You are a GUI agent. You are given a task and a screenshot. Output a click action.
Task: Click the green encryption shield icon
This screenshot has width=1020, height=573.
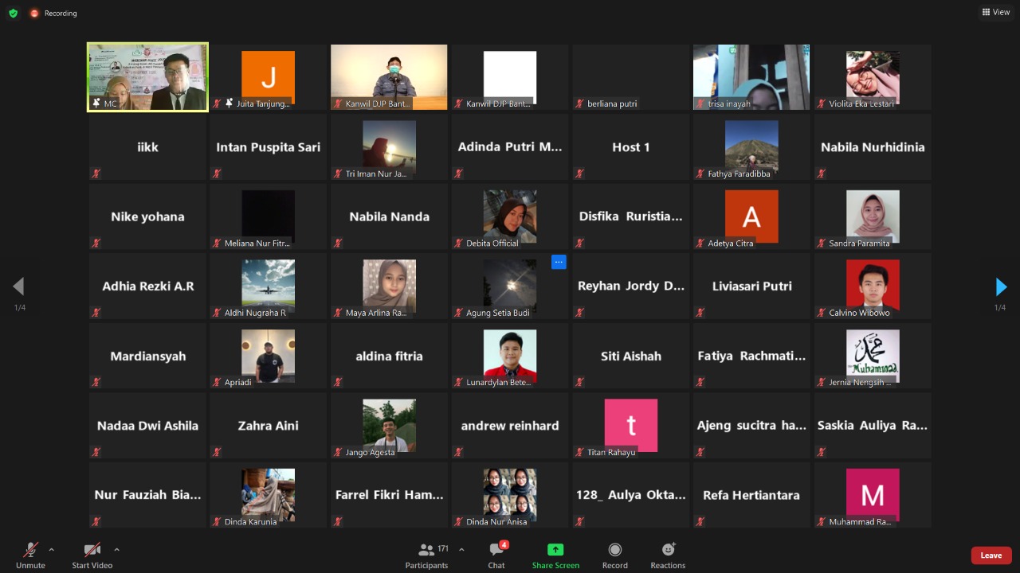pos(13,13)
